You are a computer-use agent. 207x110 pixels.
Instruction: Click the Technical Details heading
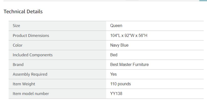click(23, 11)
